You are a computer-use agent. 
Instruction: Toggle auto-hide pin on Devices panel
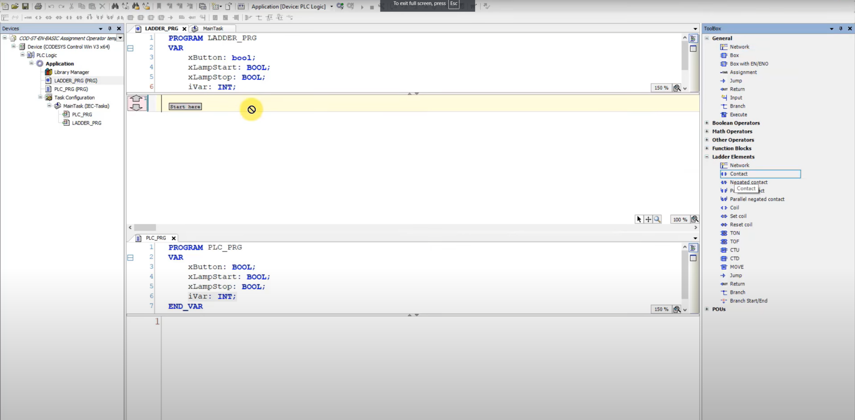tap(110, 29)
